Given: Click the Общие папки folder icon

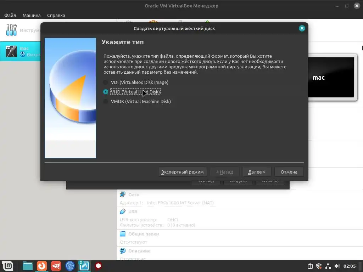Looking at the screenshot, I should (x=122, y=234).
